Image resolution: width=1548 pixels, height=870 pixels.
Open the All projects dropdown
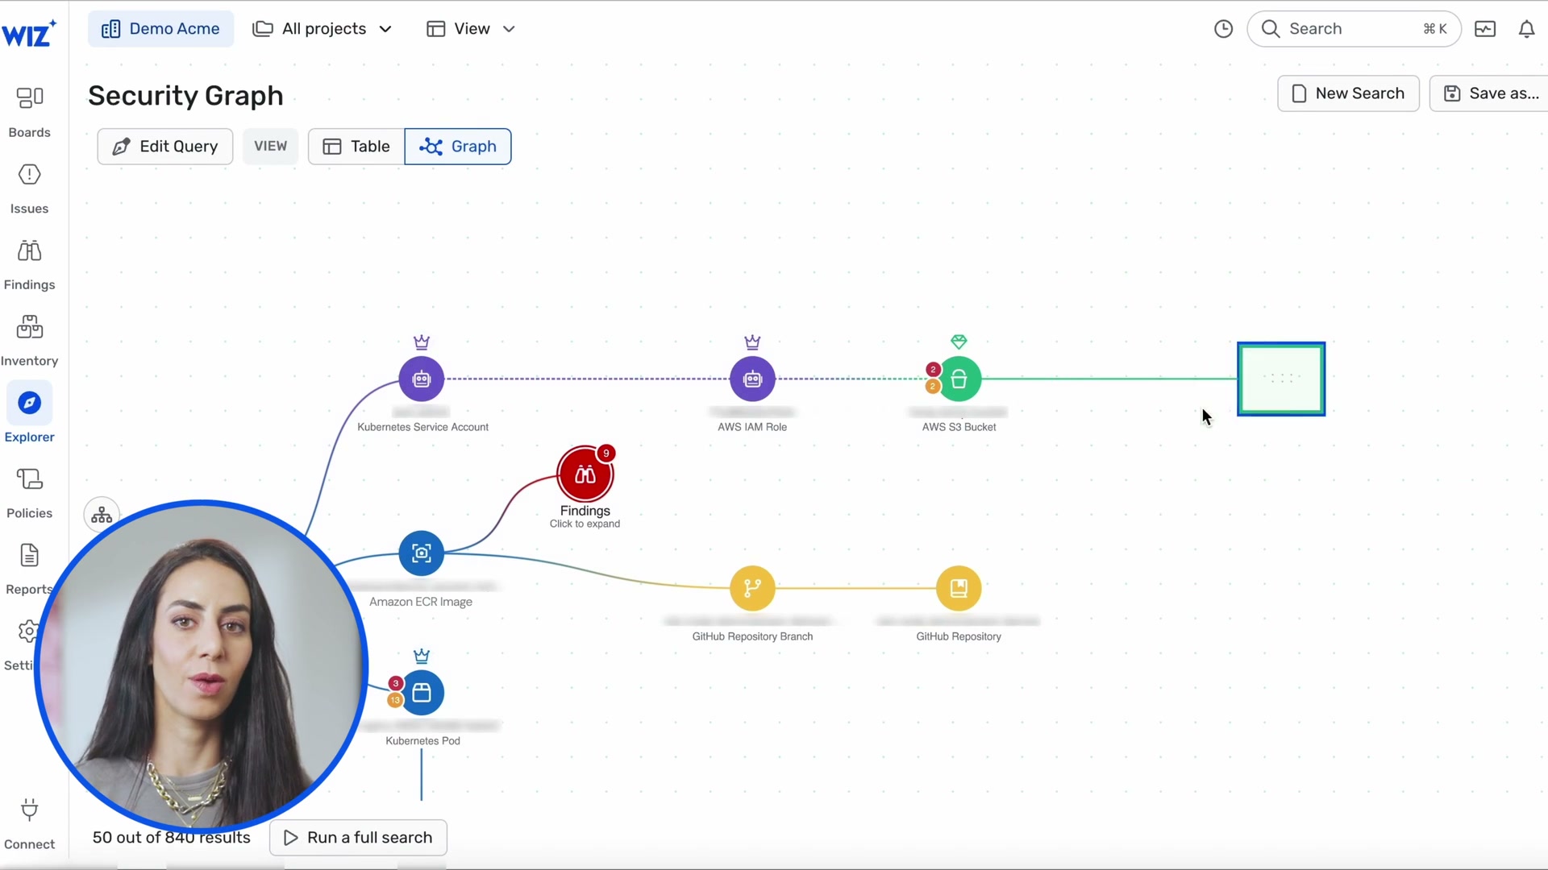click(x=322, y=29)
